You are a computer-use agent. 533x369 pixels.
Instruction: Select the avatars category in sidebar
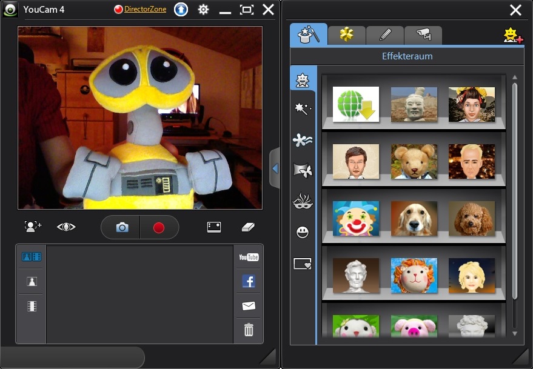point(302,81)
